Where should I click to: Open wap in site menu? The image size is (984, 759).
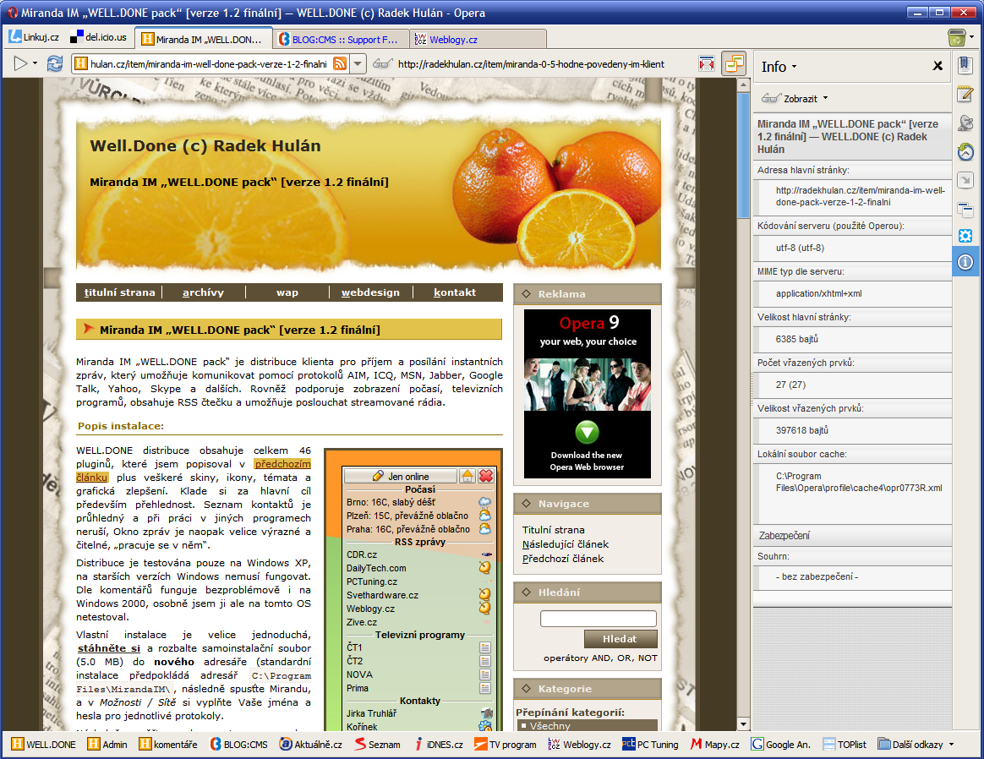pyautogui.click(x=287, y=292)
